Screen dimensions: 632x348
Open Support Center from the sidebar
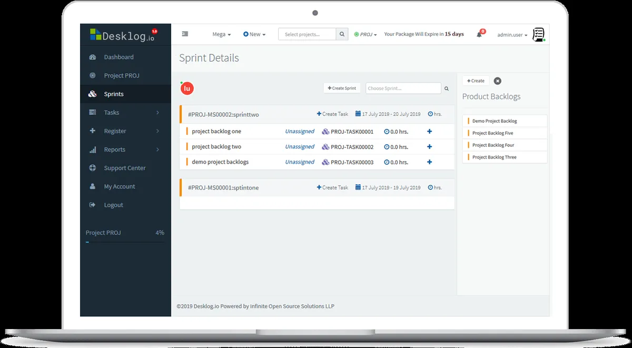[124, 168]
